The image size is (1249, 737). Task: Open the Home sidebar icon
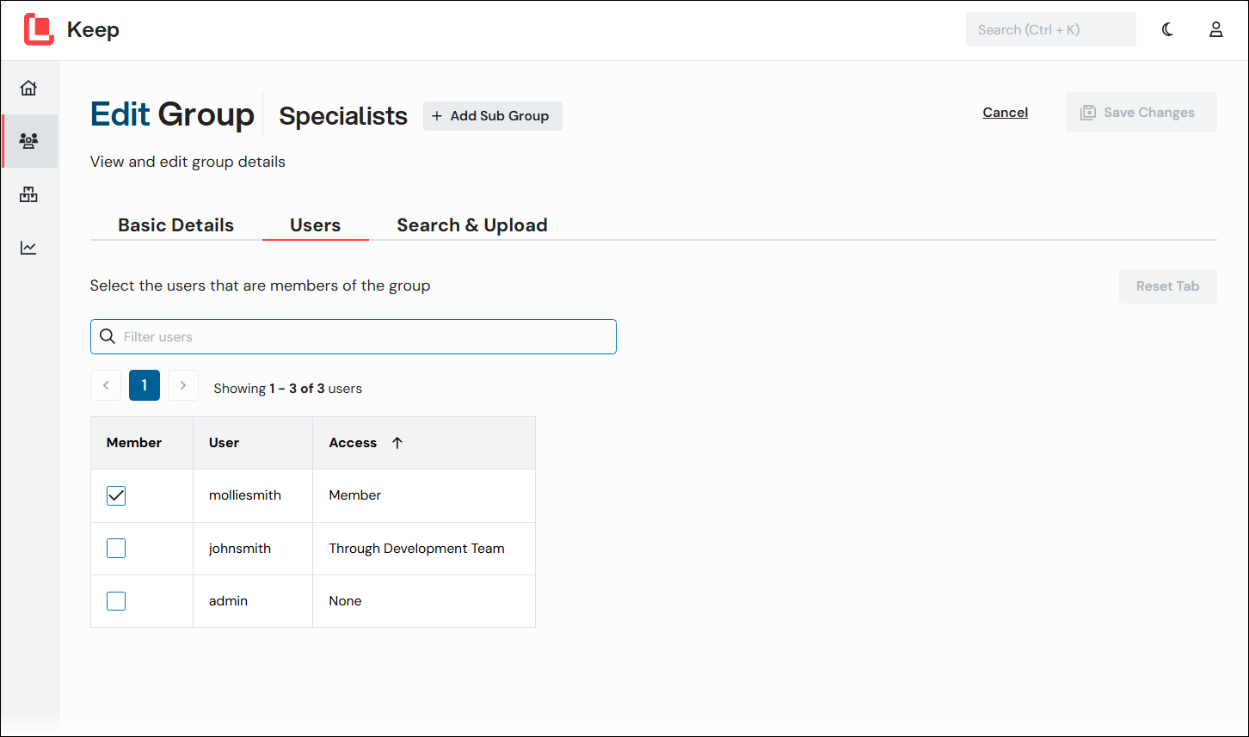click(28, 88)
